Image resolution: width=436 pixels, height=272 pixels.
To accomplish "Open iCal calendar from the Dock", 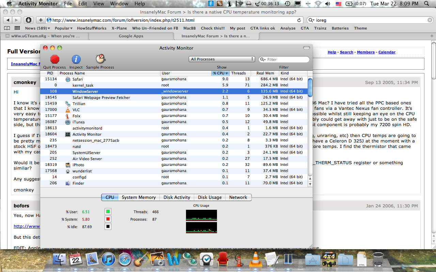I will click(x=76, y=260).
